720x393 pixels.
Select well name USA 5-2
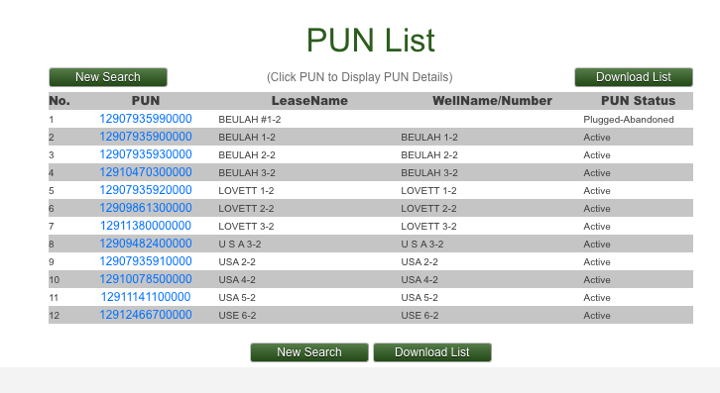[x=420, y=299]
